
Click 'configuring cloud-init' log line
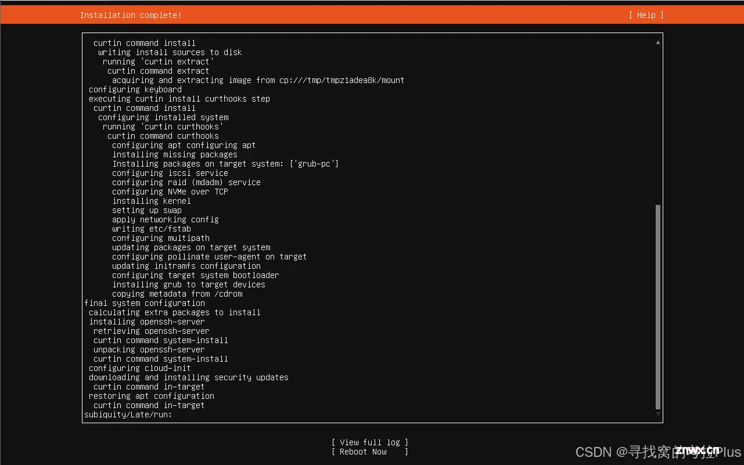(x=140, y=368)
